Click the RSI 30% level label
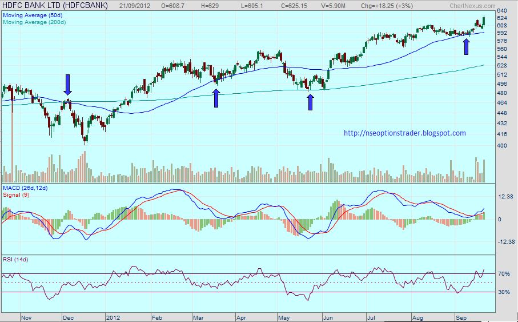Screen dimensions: 518x322 pos(504,292)
